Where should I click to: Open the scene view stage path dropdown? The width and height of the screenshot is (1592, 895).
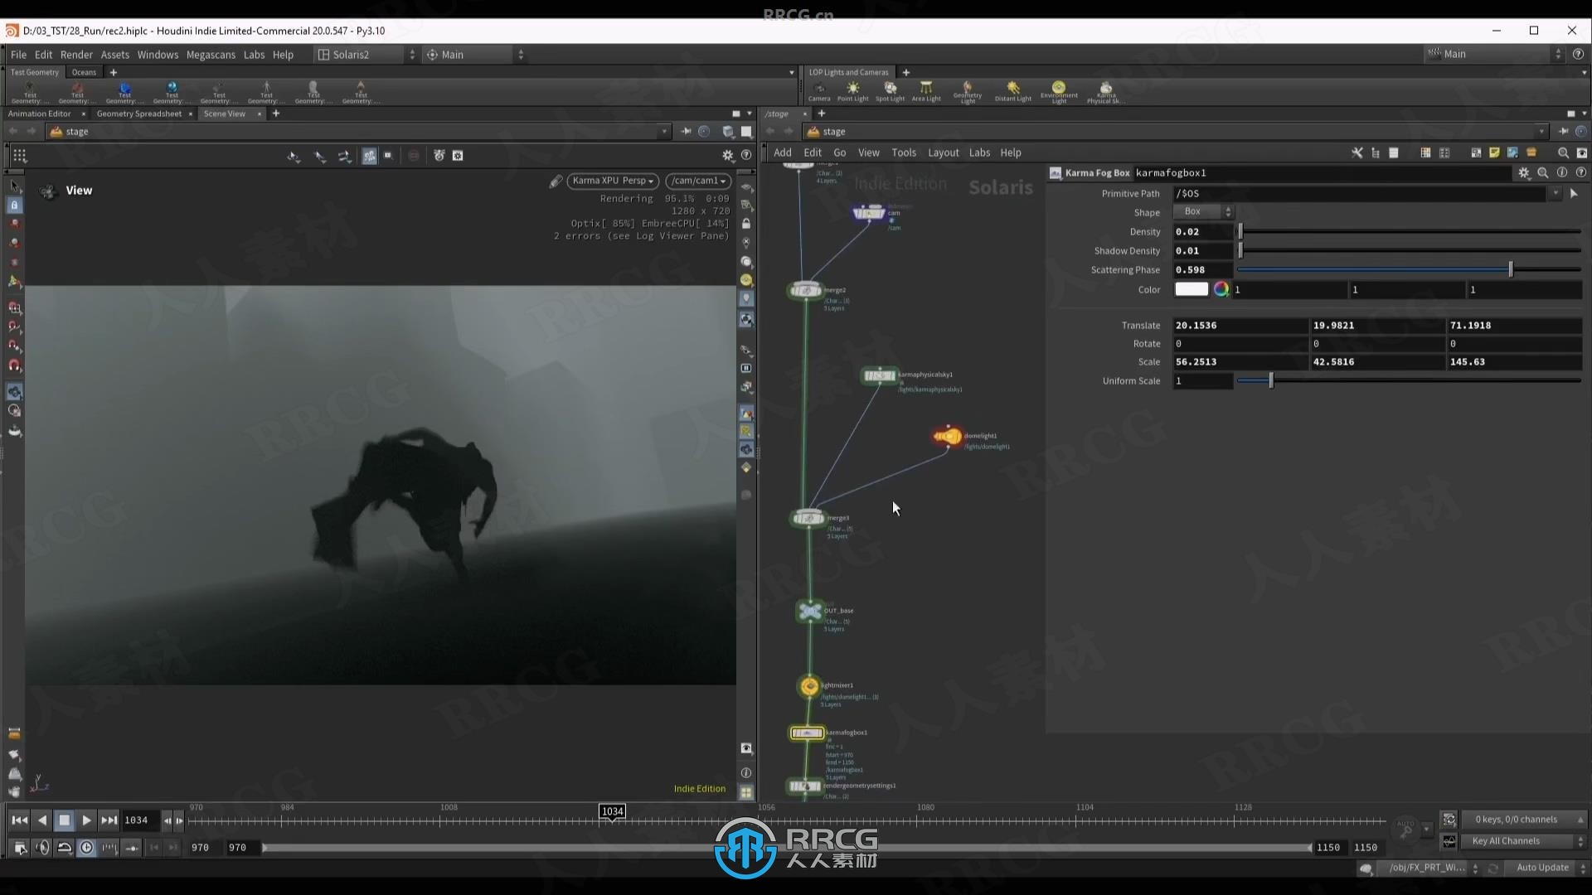click(663, 132)
